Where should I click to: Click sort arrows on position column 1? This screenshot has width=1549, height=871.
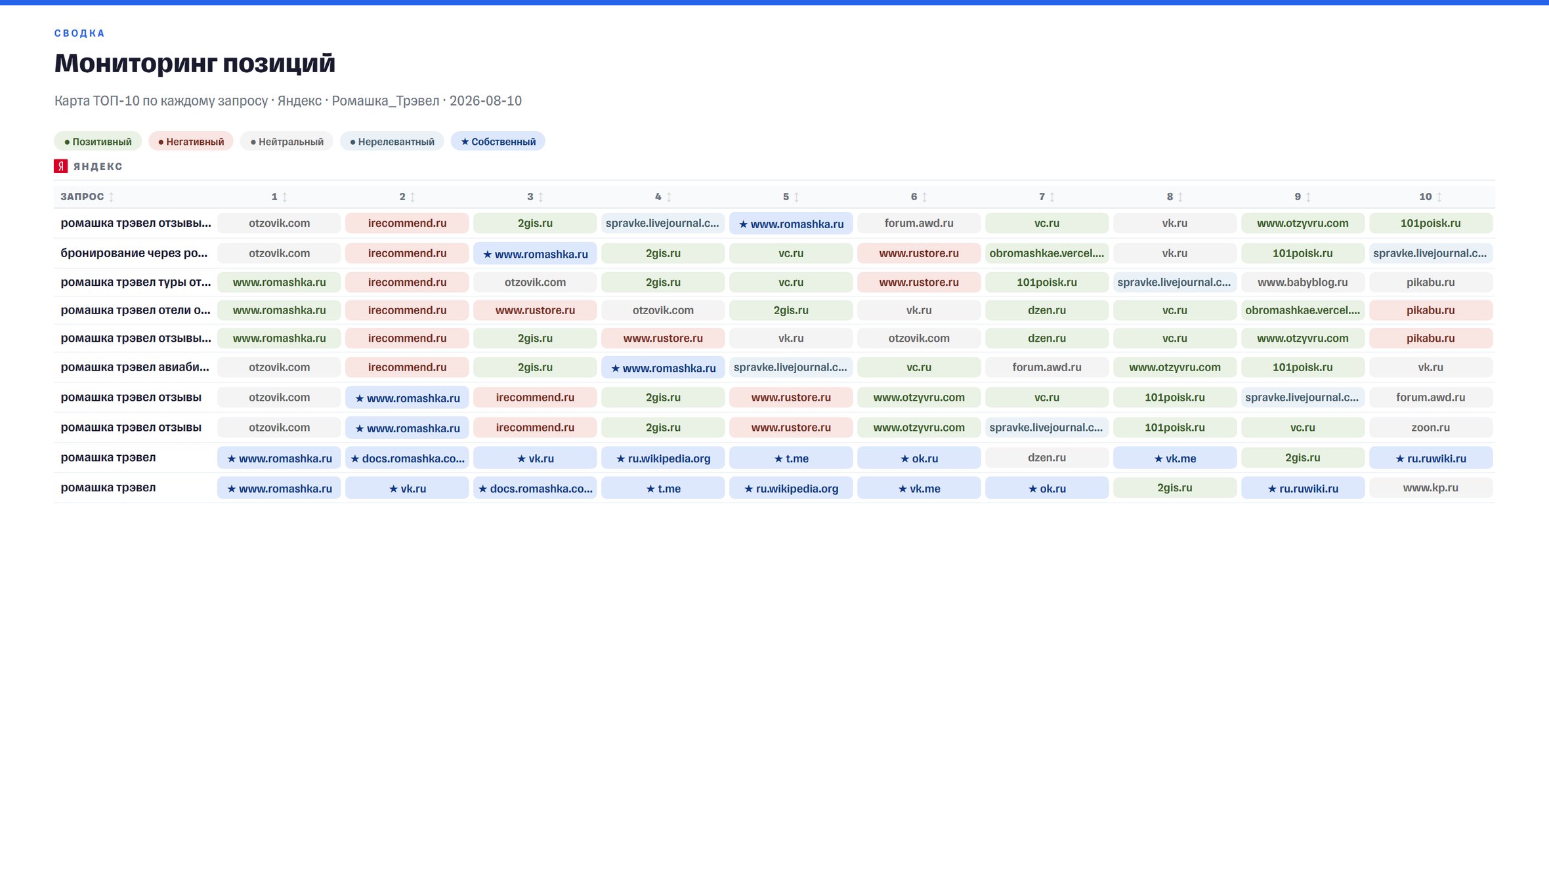coord(285,197)
